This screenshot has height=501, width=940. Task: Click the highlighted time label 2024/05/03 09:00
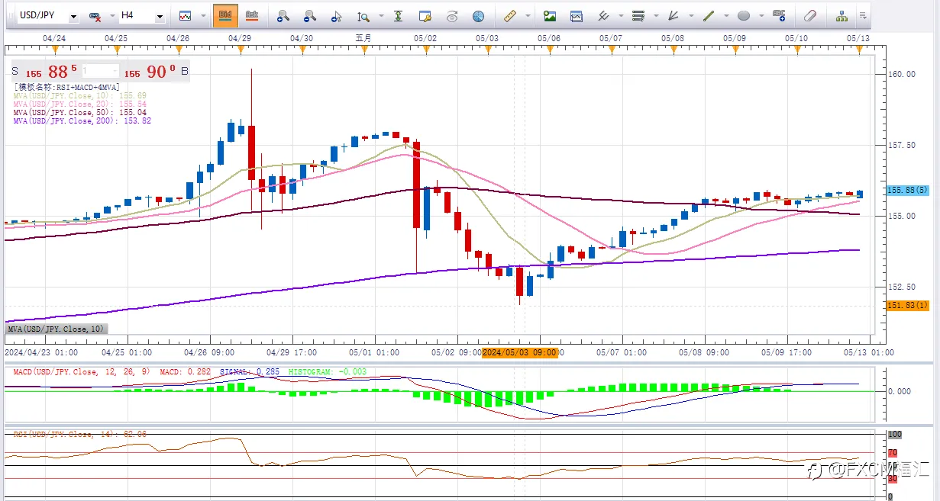click(x=519, y=352)
